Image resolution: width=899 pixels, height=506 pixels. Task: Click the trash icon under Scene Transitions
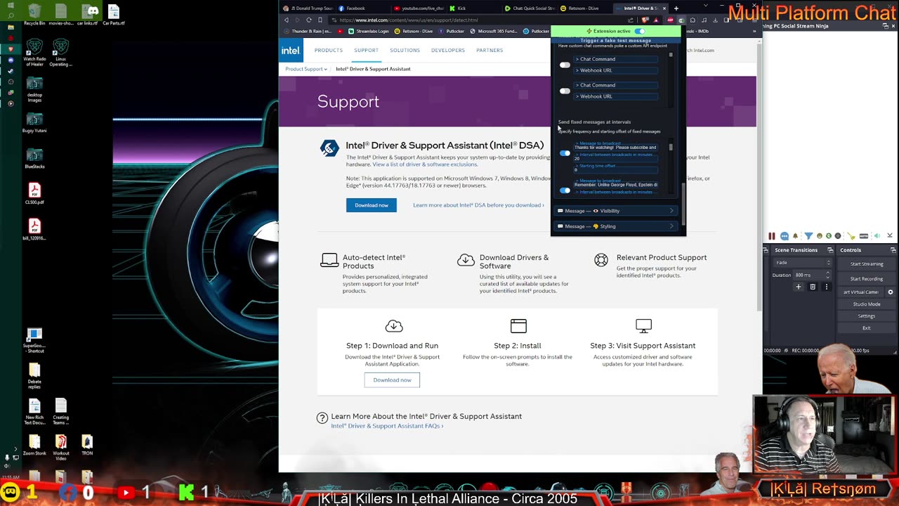[813, 287]
